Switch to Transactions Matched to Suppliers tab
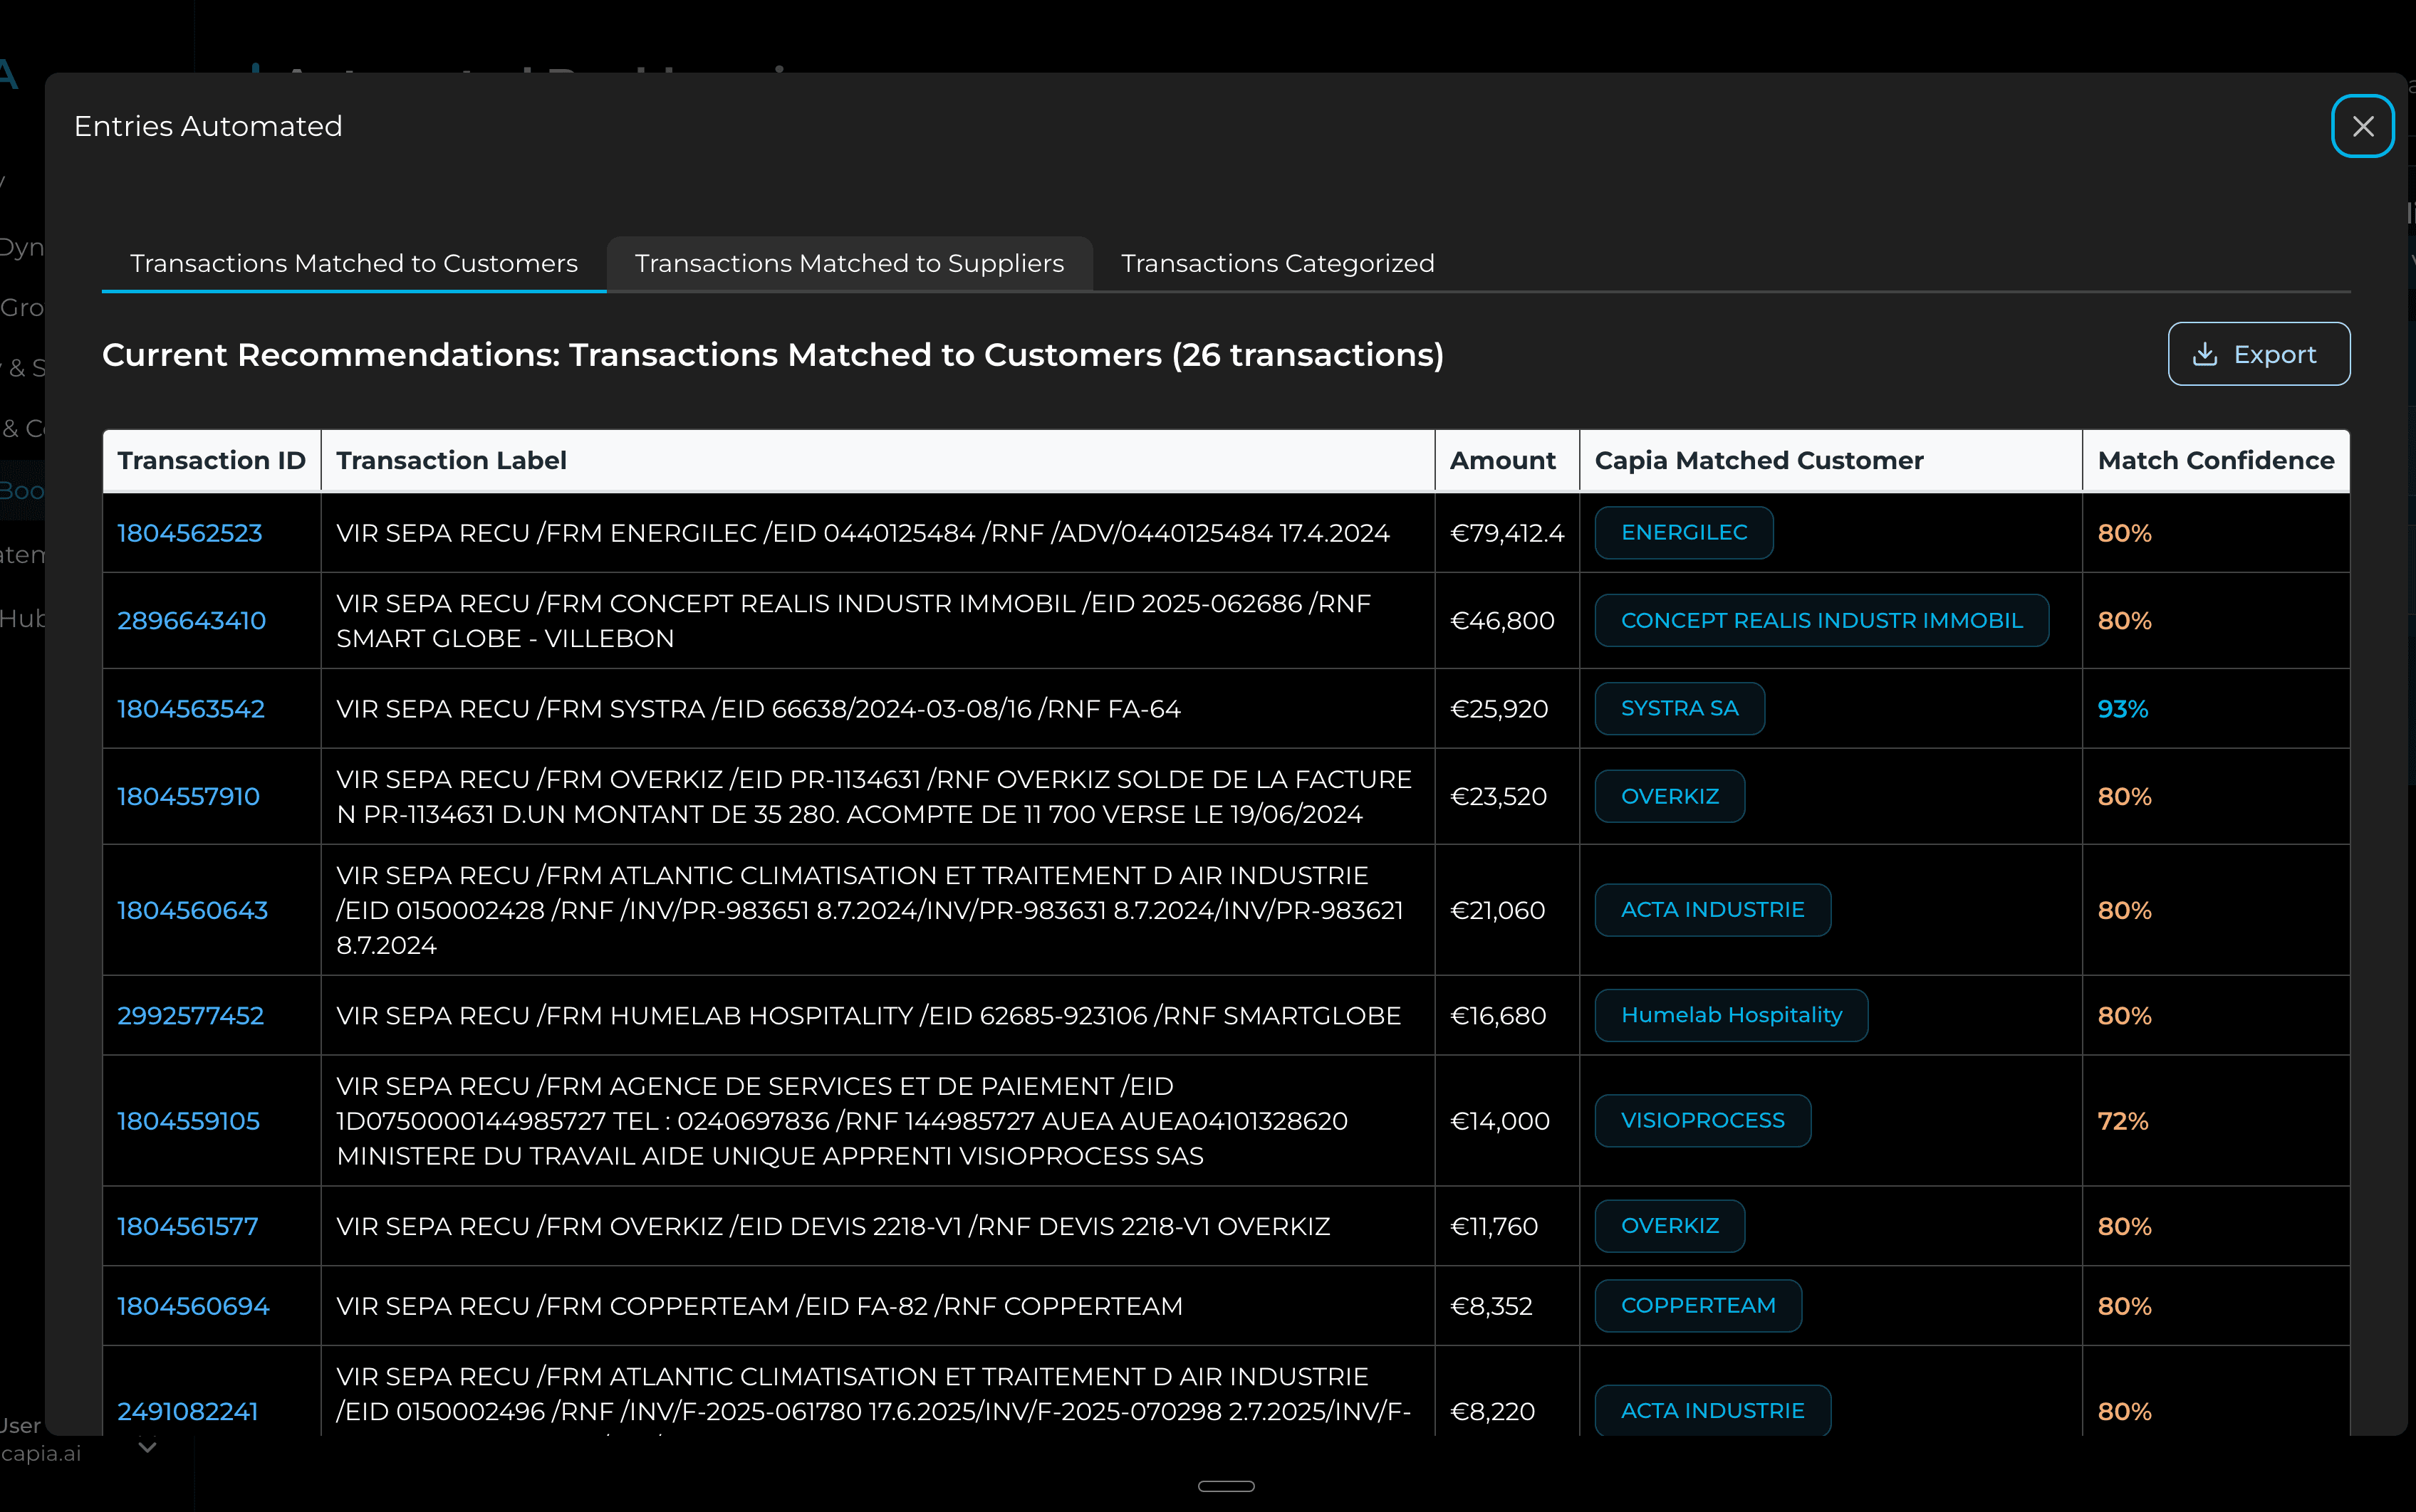 coord(848,263)
